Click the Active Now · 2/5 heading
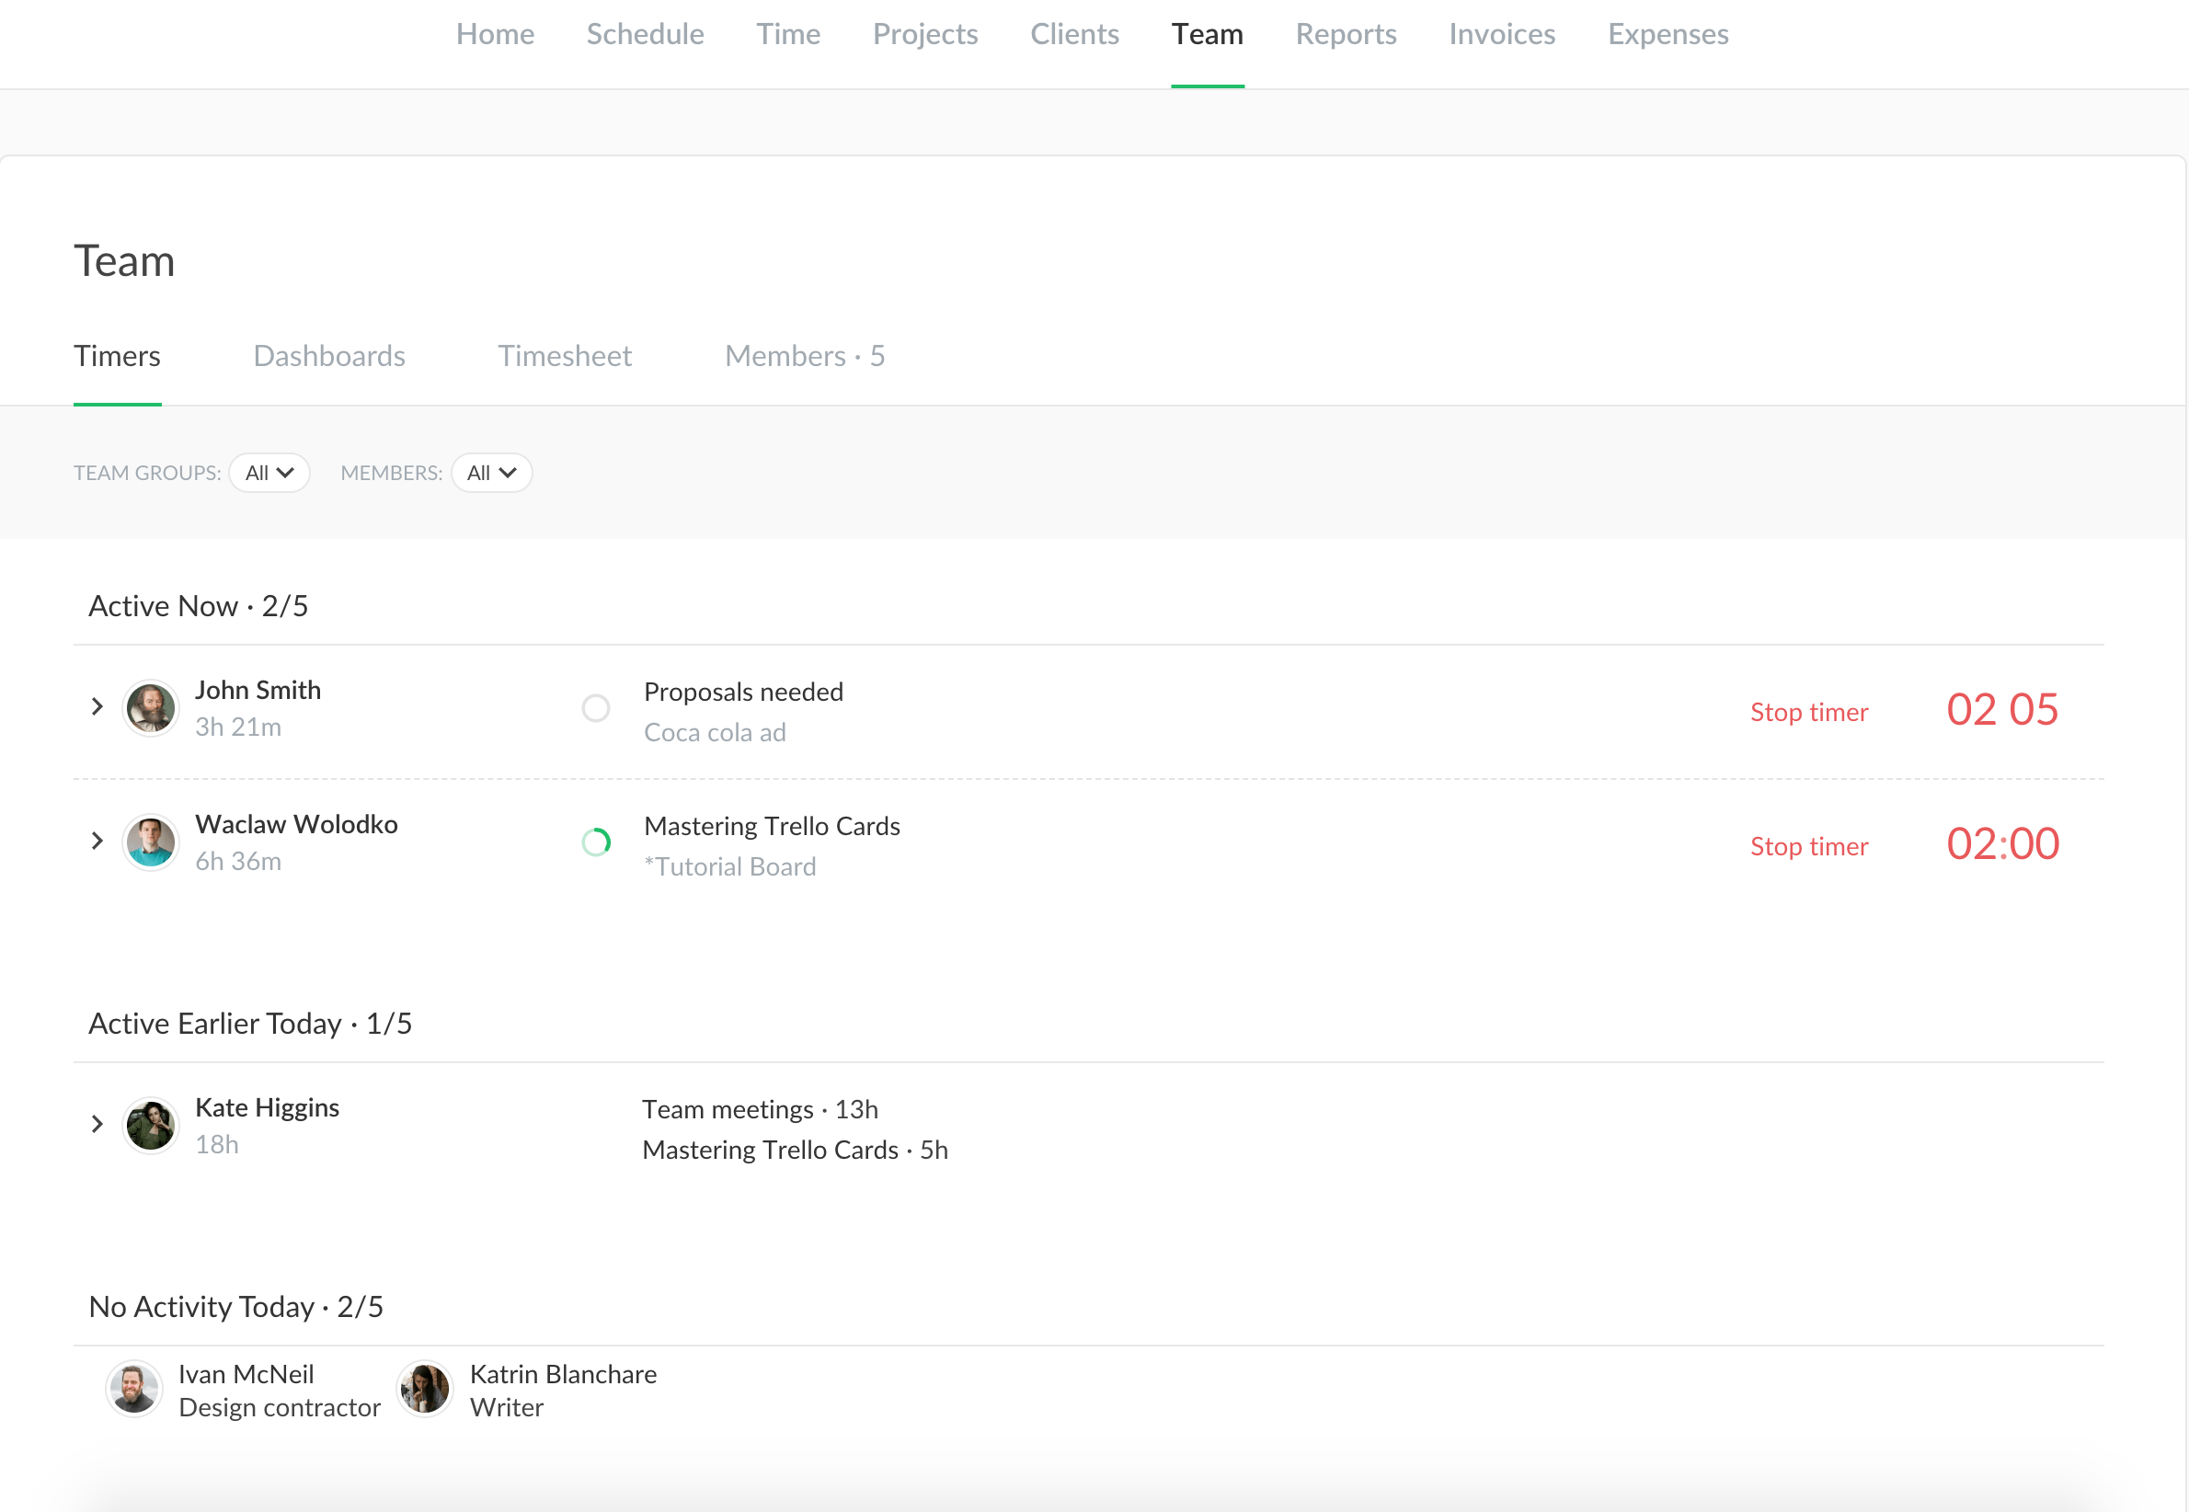Viewport: 2189px width, 1512px height. [199, 606]
